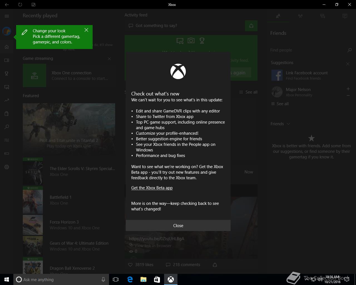Viewport: 356px width, 285px height.
Task: Open the console Connection icon in the sidebar
Action: pos(7,153)
